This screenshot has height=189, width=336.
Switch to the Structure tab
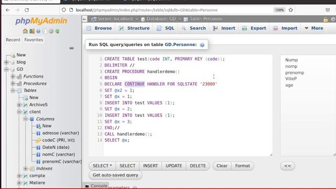click(x=134, y=28)
